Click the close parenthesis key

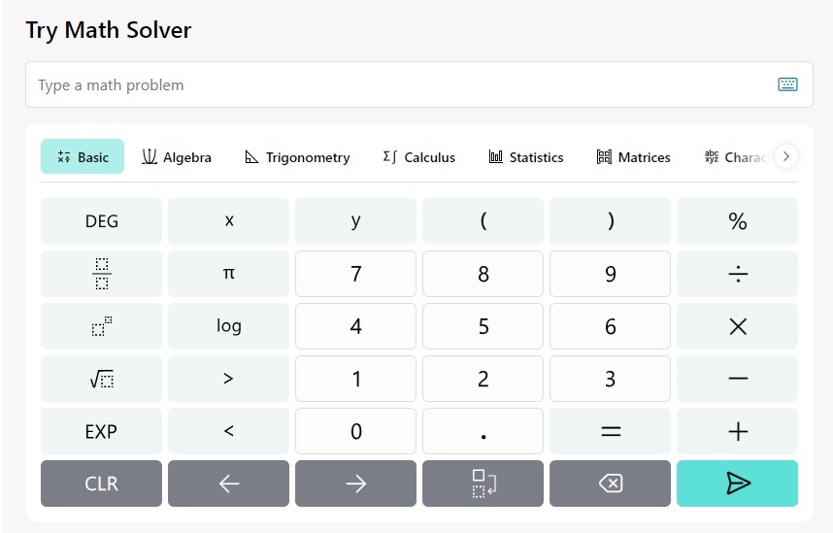[611, 221]
